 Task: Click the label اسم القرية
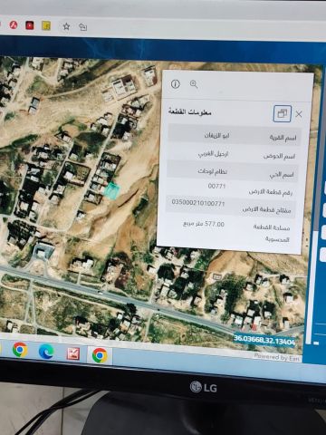coord(283,138)
